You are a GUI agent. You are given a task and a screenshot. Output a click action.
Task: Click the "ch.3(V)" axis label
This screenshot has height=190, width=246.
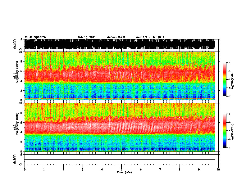[x=15, y=159]
